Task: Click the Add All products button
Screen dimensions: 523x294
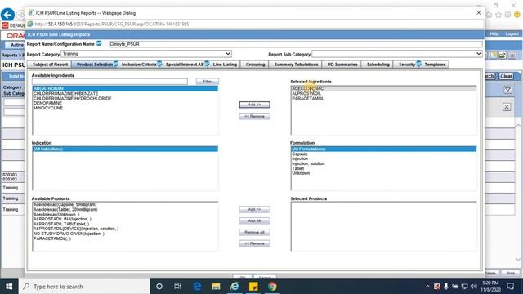Action: coord(254,220)
